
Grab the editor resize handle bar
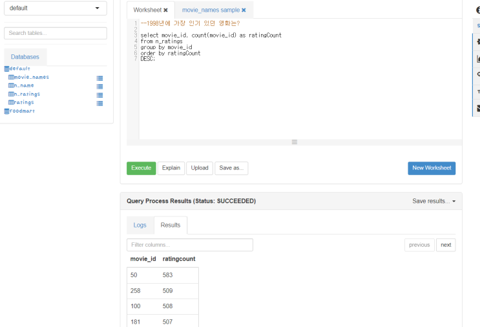coord(295,142)
